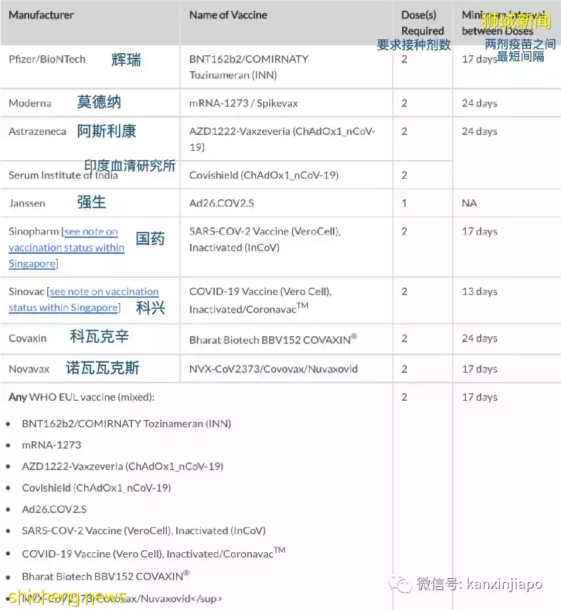Click the 辉瑞 Chinese annotation next to Pfizer

click(125, 59)
